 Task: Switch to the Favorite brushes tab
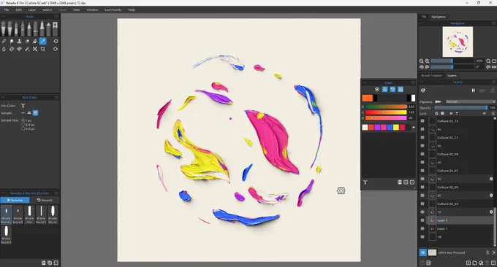15,200
